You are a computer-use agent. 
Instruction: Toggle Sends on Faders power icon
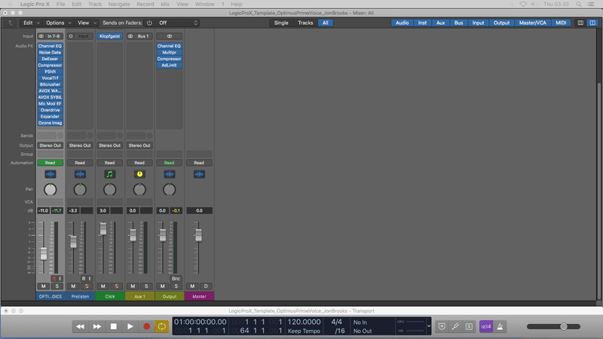(x=149, y=23)
